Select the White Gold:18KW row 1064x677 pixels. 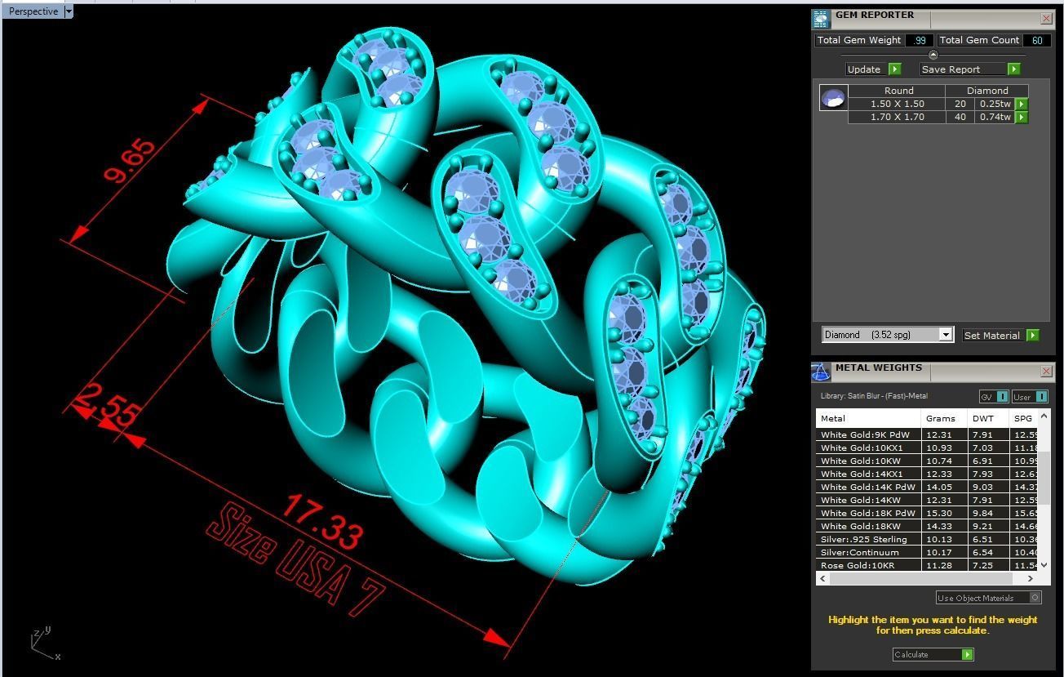click(927, 526)
